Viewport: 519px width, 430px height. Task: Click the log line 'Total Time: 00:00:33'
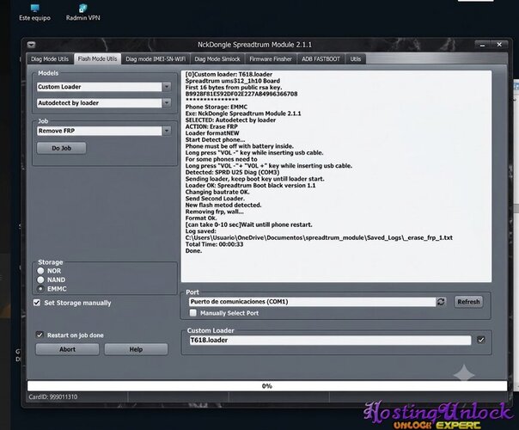click(214, 244)
